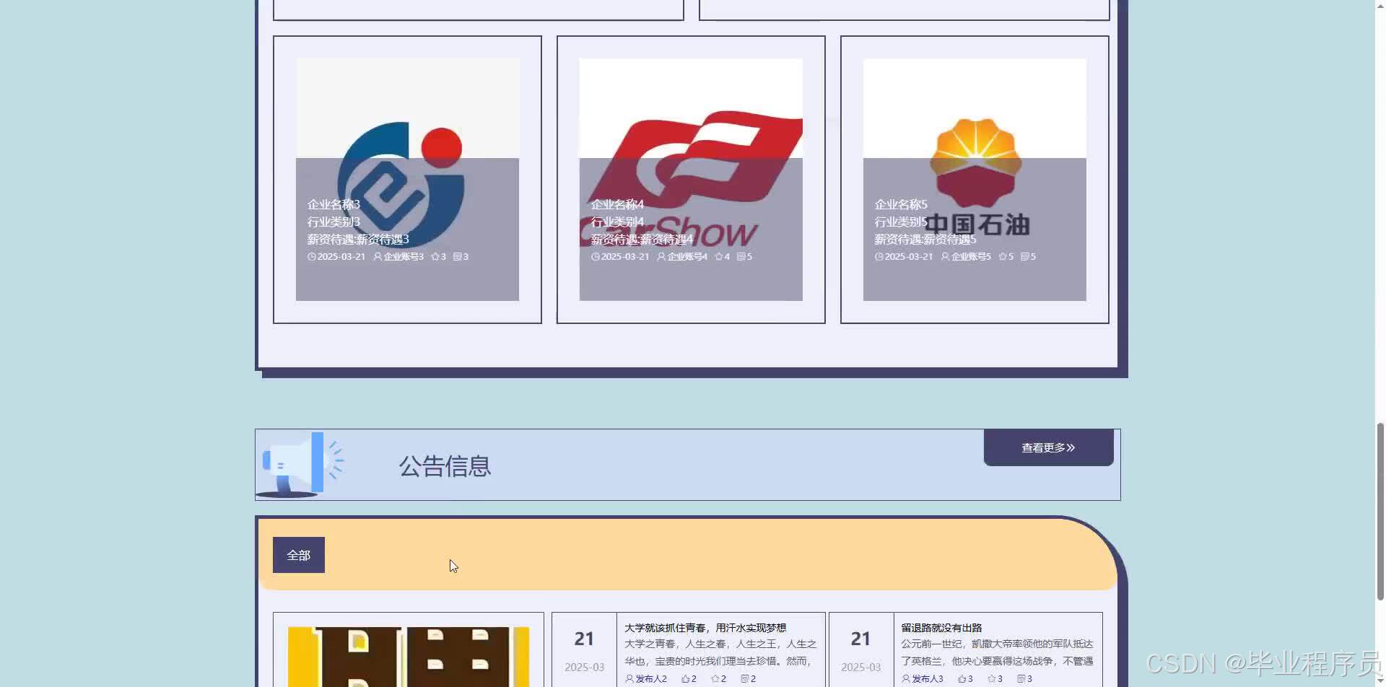Click the megaphone icon beside 公告信息
This screenshot has width=1386, height=687.
[x=300, y=463]
